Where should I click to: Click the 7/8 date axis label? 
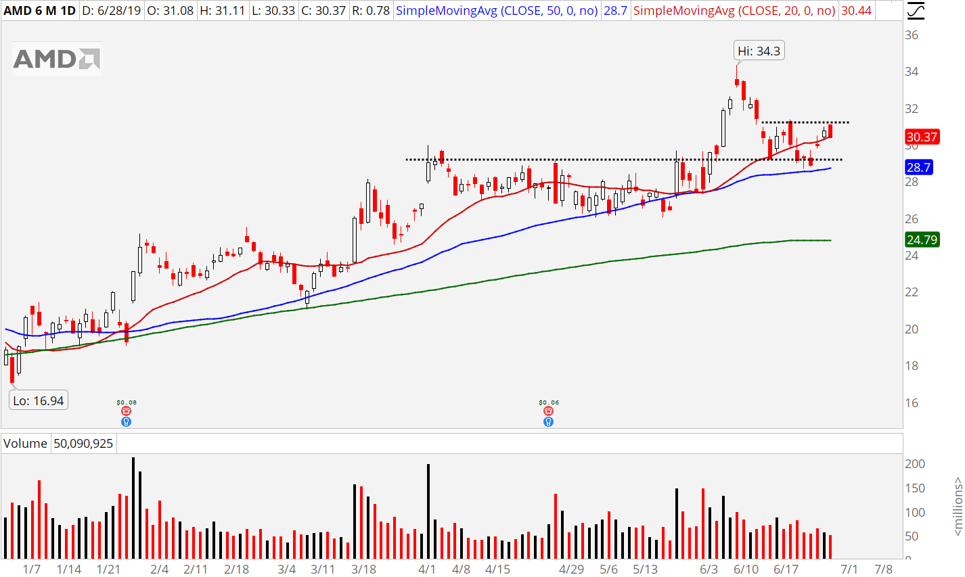(x=884, y=569)
